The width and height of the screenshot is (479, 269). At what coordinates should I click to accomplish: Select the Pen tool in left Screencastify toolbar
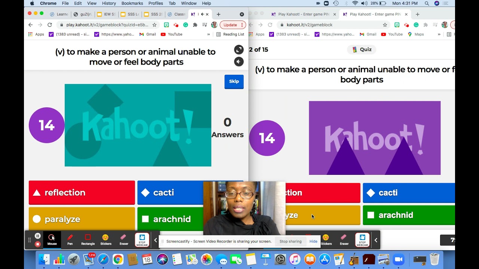(70, 239)
